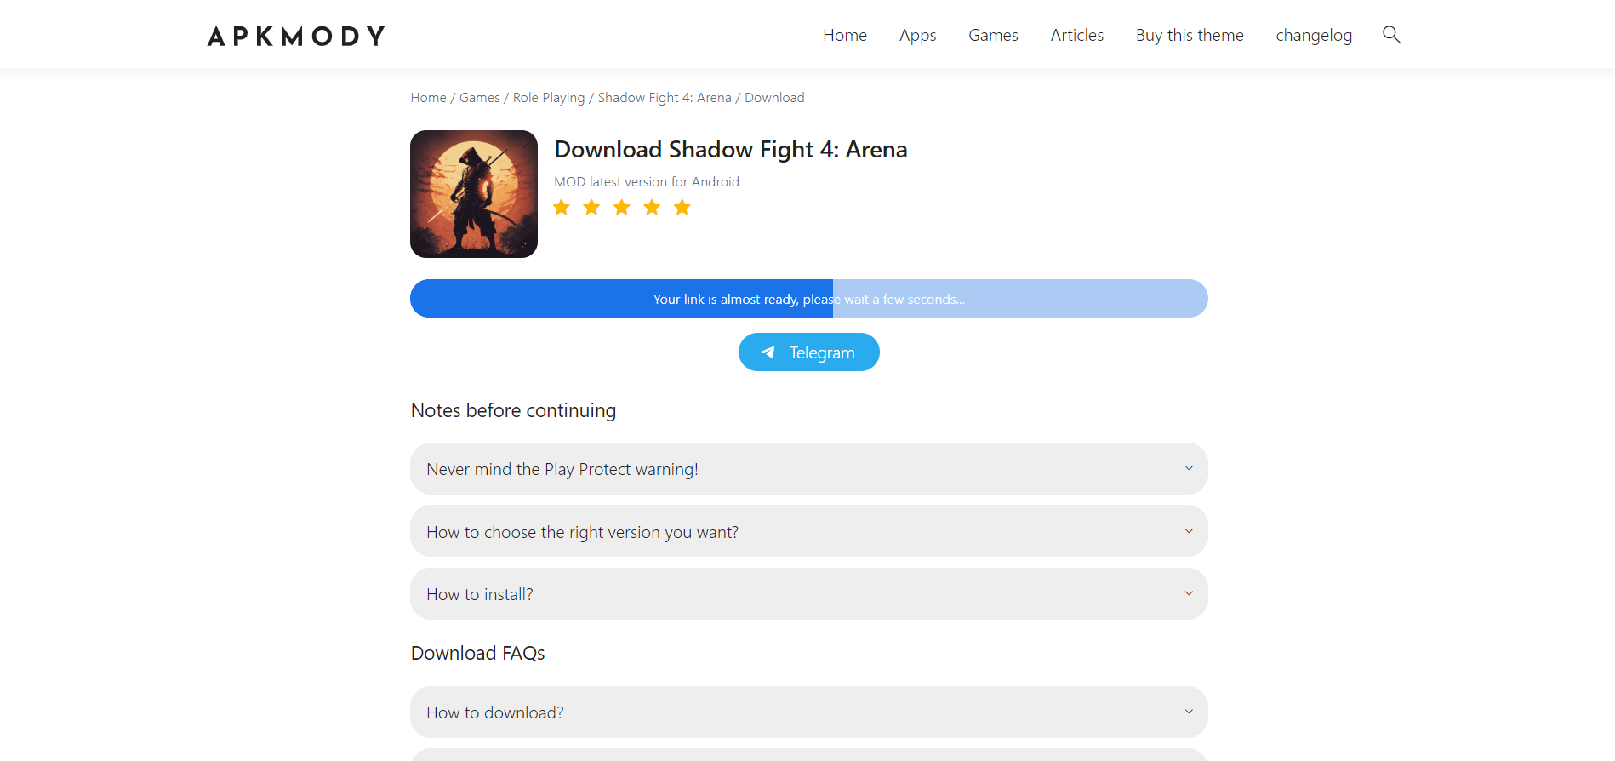Viewport: 1615px width, 761px height.
Task: Click the fourth rating star
Action: [x=652, y=208]
